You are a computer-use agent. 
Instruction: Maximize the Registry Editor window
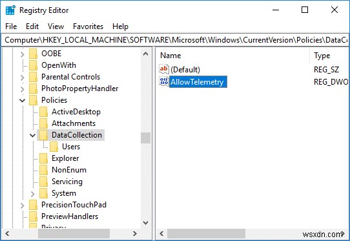[305, 10]
